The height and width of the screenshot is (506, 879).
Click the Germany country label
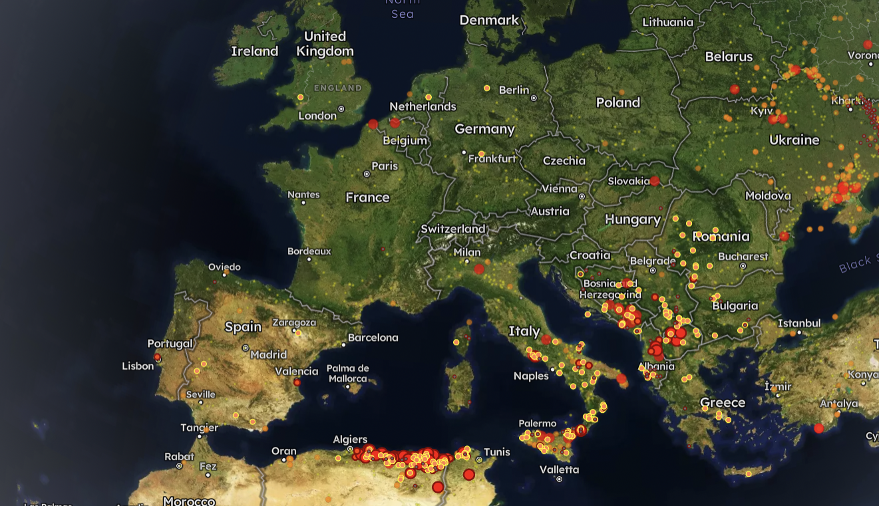(484, 129)
